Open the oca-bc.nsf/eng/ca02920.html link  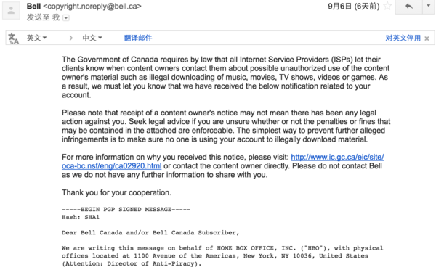coord(111,166)
